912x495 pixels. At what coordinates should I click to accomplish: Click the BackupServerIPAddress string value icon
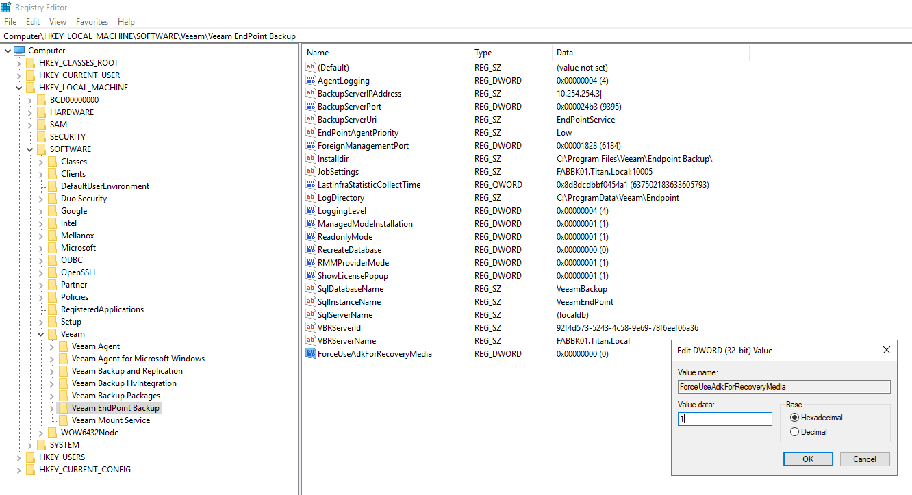(x=310, y=94)
